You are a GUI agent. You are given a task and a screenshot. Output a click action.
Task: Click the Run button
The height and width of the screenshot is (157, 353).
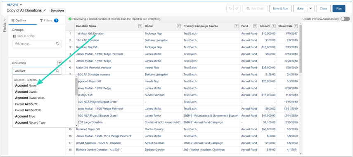pyautogui.click(x=339, y=9)
